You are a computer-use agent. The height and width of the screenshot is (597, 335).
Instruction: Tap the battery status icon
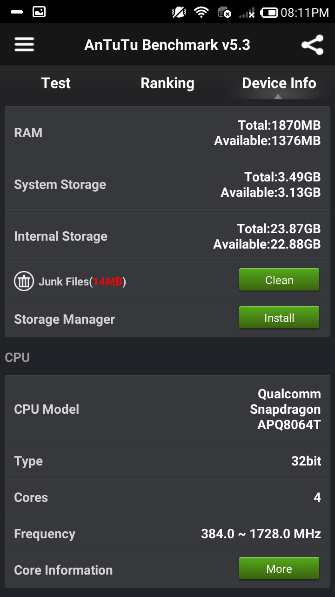point(269,13)
